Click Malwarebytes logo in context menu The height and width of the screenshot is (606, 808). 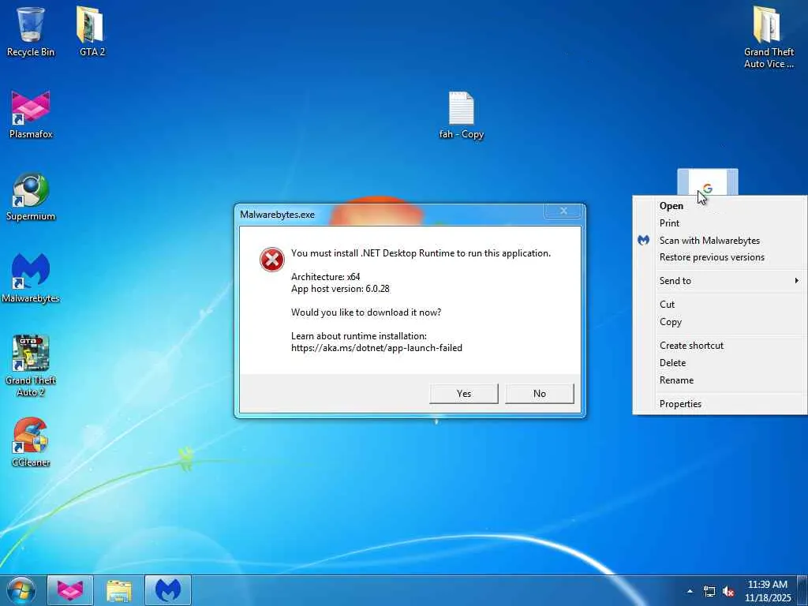pyautogui.click(x=643, y=240)
